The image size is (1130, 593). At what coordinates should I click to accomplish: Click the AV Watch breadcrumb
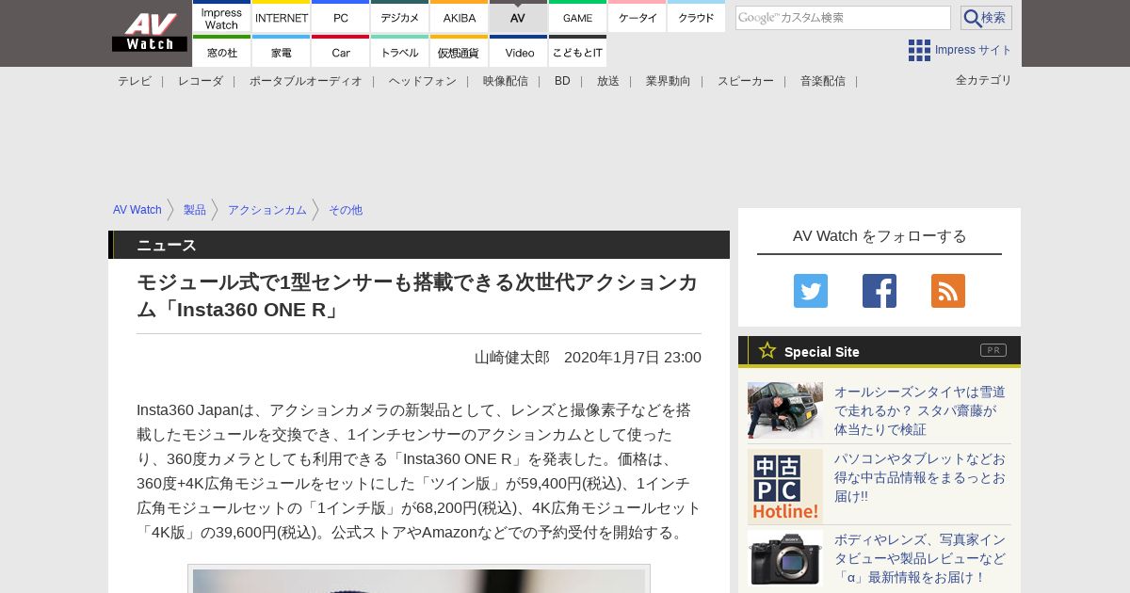pos(137,210)
